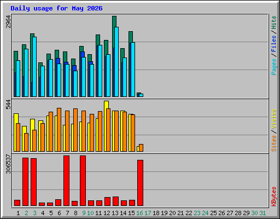Select day 4 on the x-axis

pos(43,213)
